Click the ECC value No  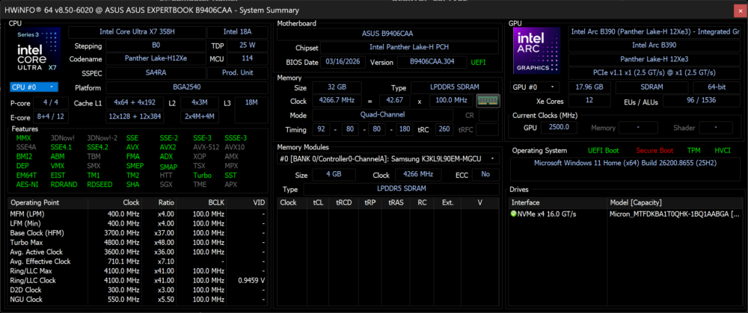pos(485,174)
